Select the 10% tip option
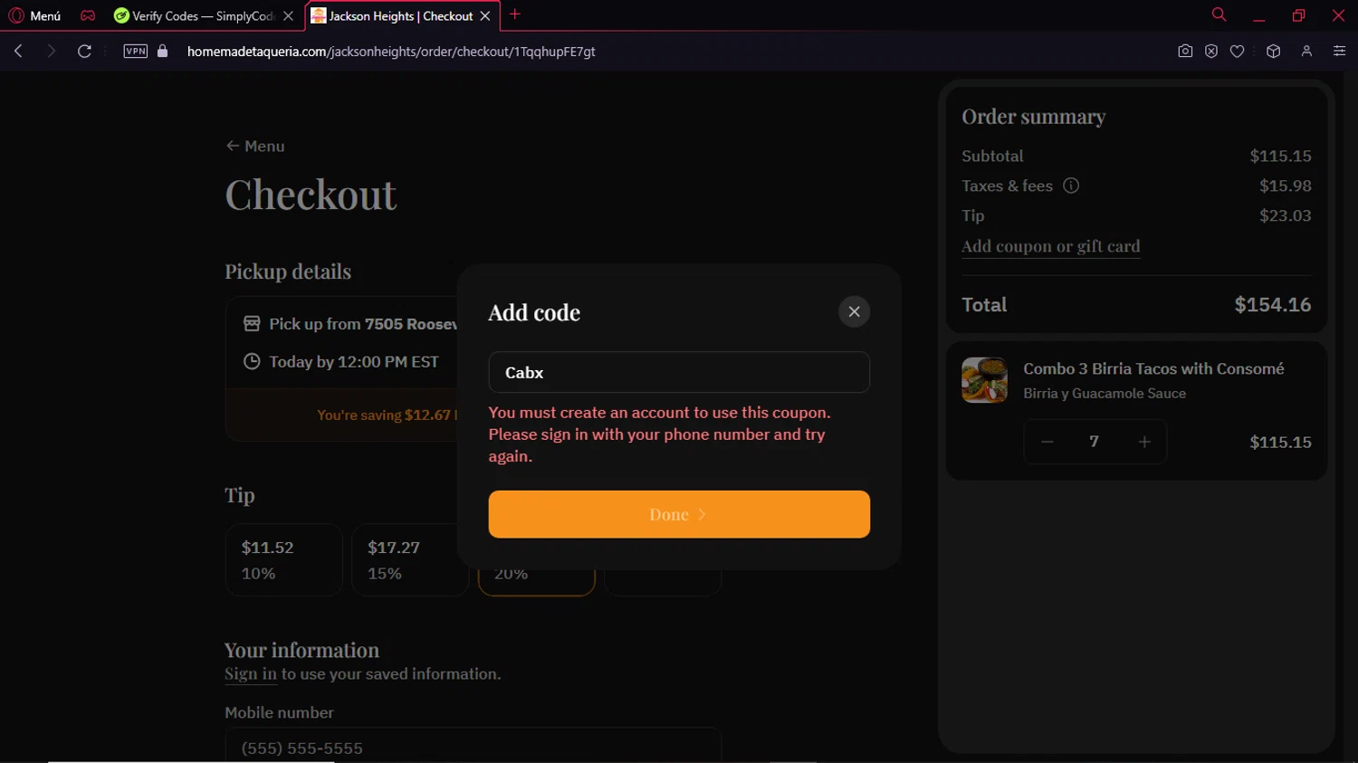Screen dimensions: 1358x763 (283, 559)
